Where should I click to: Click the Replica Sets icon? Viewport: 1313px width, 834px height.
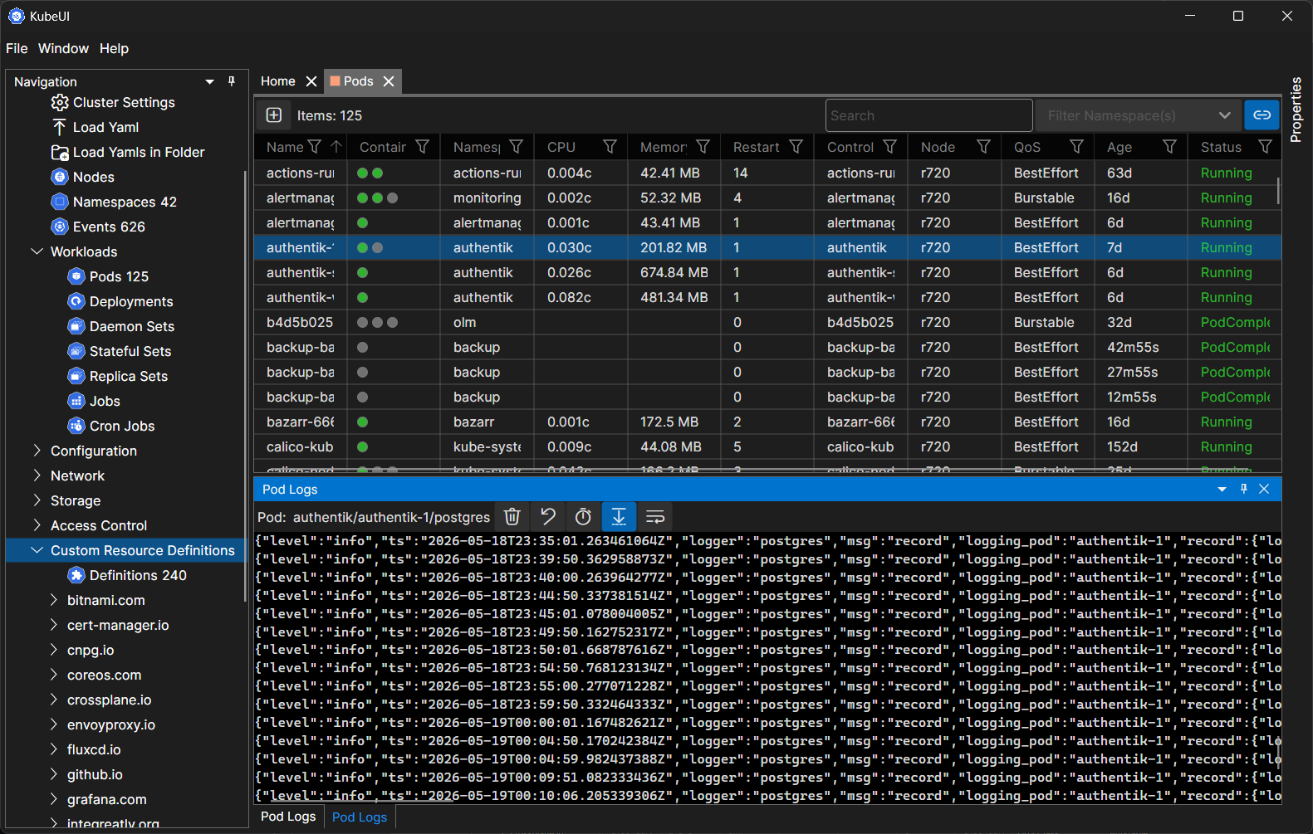76,376
